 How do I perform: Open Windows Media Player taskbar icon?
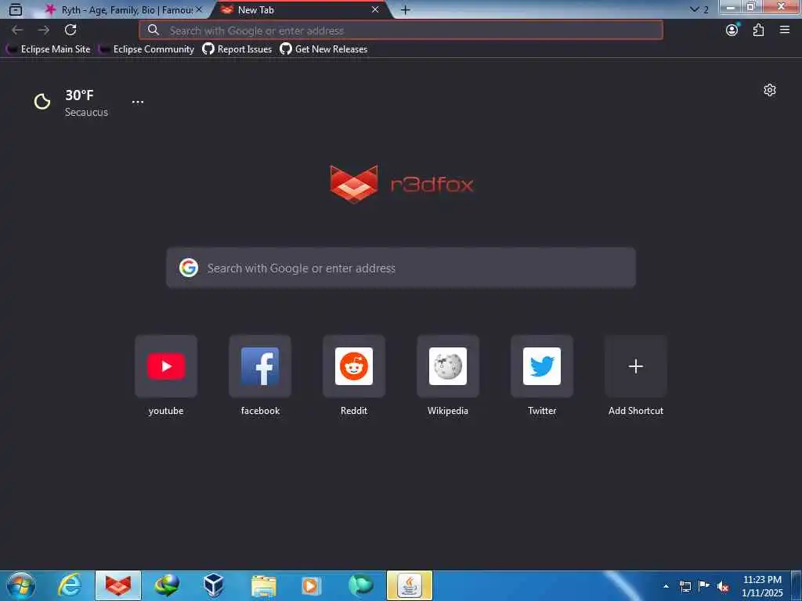pos(311,585)
